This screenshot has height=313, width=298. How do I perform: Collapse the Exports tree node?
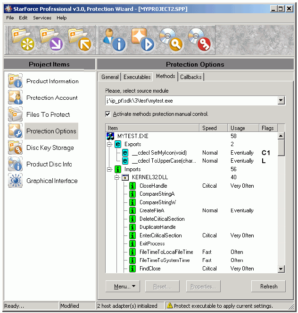click(x=109, y=144)
